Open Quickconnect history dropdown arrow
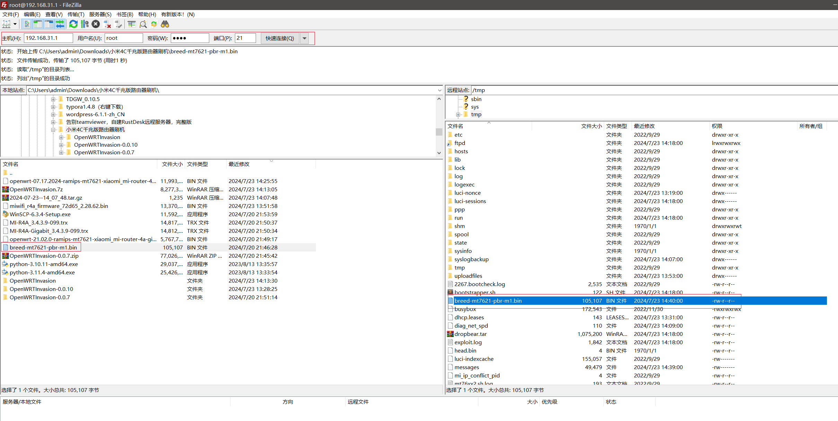Screen dimensions: 838x421 point(305,38)
